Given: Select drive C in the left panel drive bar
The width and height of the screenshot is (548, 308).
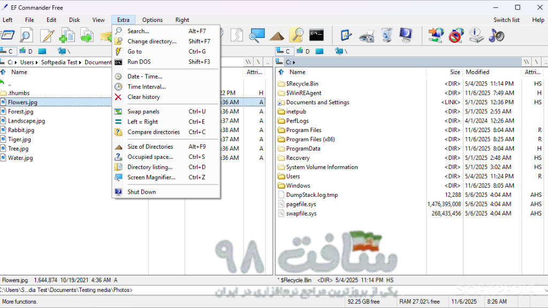Looking at the screenshot, I should 7,51.
